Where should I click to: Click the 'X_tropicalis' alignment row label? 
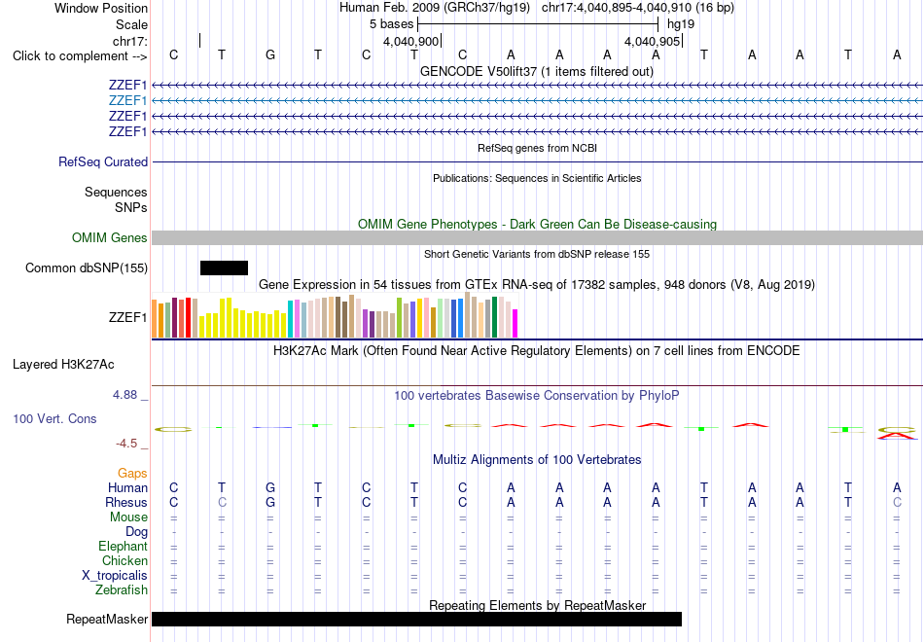pos(115,576)
